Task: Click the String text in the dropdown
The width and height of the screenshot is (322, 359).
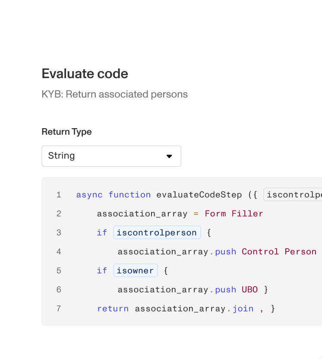Action: tap(62, 156)
